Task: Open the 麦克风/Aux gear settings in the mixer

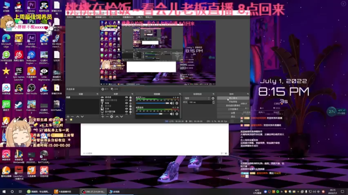Action: 177,103
